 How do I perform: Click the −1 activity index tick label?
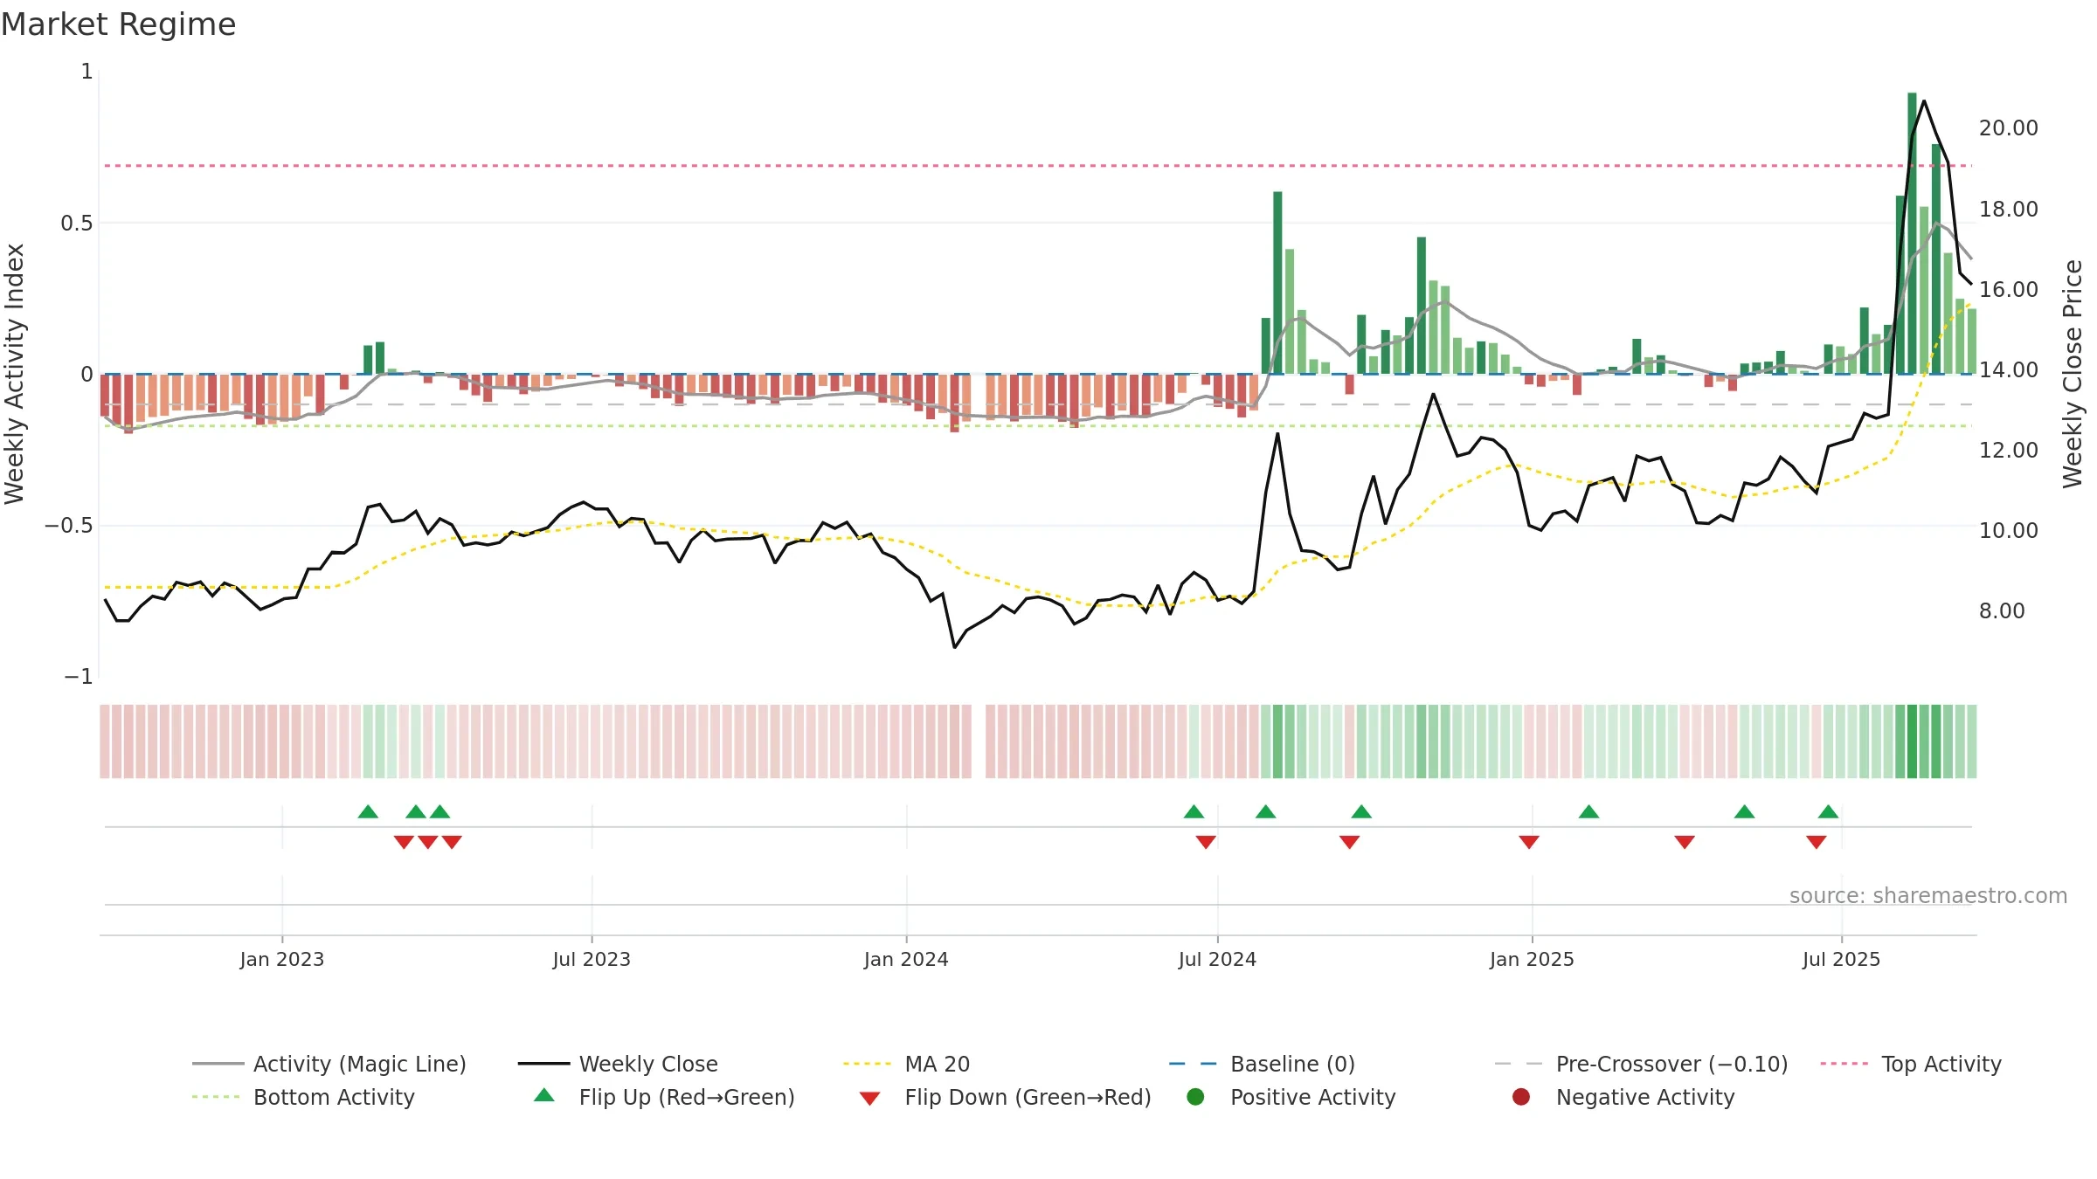(x=79, y=677)
